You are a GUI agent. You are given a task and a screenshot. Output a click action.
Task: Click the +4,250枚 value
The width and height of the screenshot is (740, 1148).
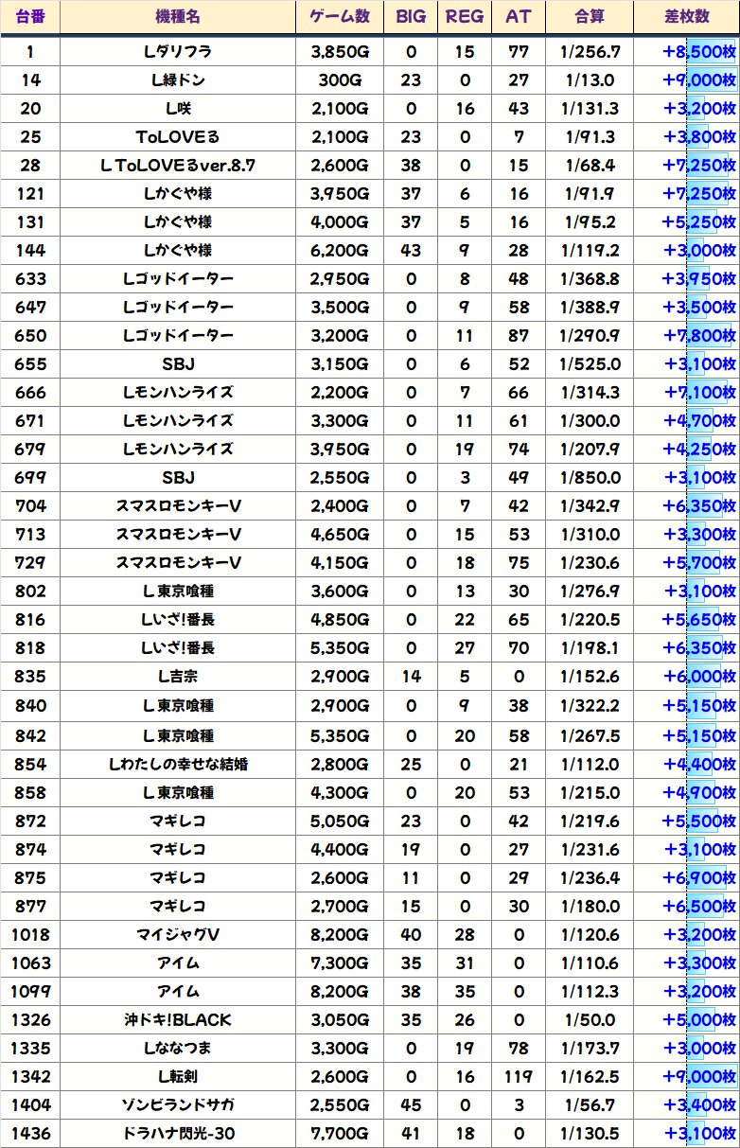point(699,450)
